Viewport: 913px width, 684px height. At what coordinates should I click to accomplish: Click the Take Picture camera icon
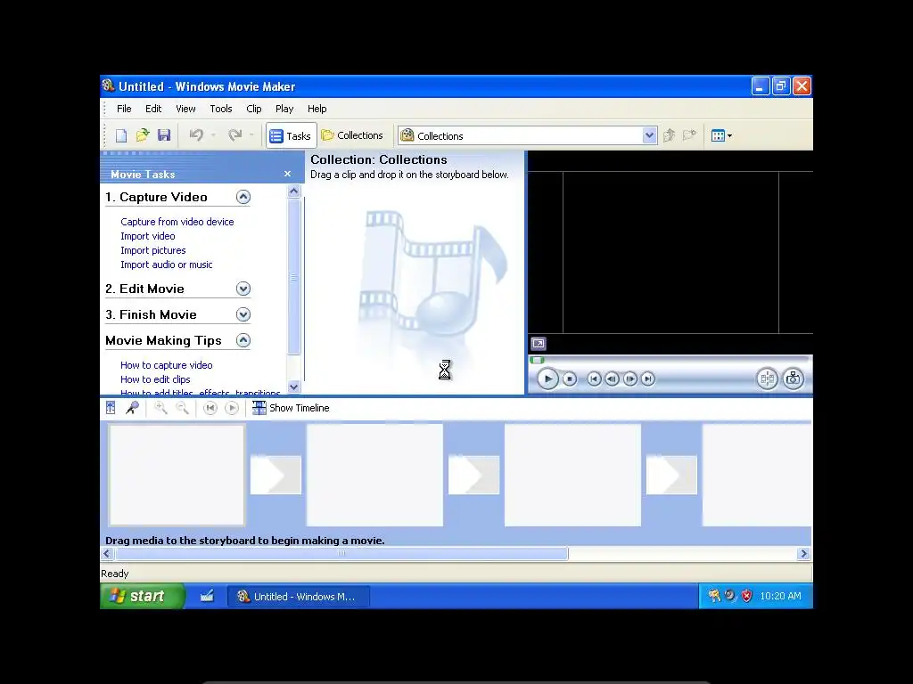793,379
